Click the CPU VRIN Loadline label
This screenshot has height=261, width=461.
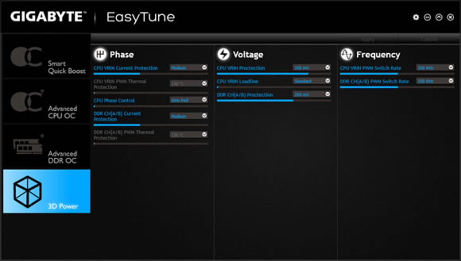pos(237,81)
